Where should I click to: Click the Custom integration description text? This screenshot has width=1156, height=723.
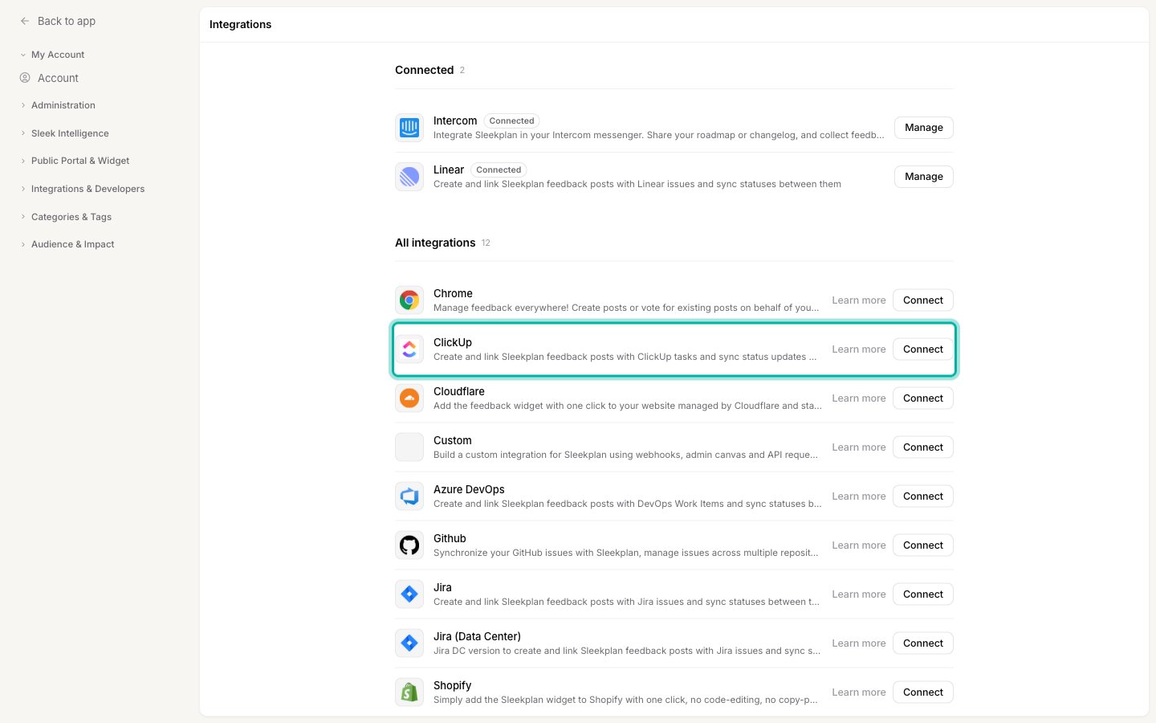pyautogui.click(x=626, y=455)
